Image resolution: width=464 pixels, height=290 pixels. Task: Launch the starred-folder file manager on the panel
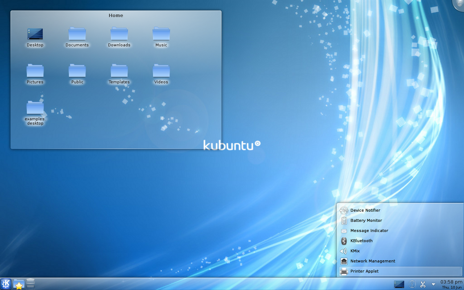tap(18, 284)
